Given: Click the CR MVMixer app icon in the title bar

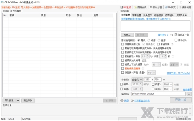Looking at the screenshot, I should [x=2, y=2].
